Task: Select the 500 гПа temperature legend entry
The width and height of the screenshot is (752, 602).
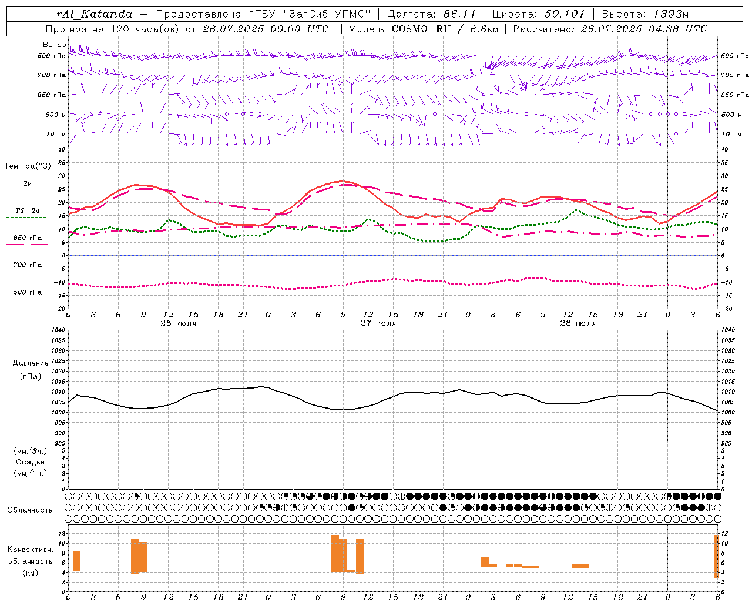Action: pos(27,292)
